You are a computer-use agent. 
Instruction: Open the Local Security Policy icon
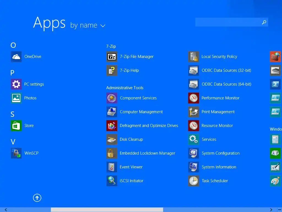[194, 57]
